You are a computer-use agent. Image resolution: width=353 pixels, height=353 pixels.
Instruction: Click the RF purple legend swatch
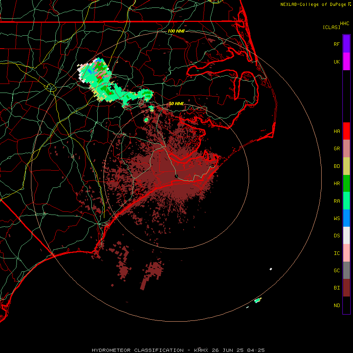(x=346, y=44)
